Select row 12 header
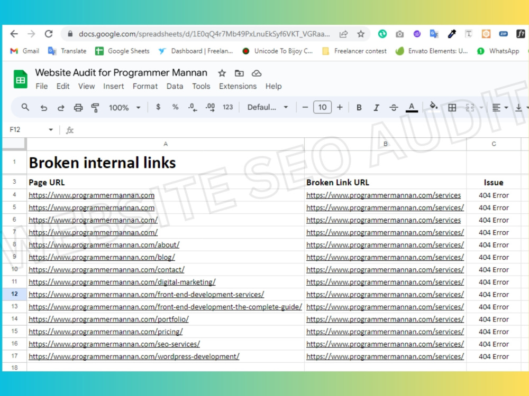The image size is (529, 396). [x=14, y=294]
